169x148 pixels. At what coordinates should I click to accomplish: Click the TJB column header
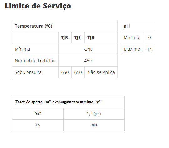tap(91, 38)
